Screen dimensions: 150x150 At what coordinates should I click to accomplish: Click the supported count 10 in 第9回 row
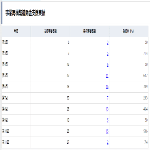[x=68, y=120]
